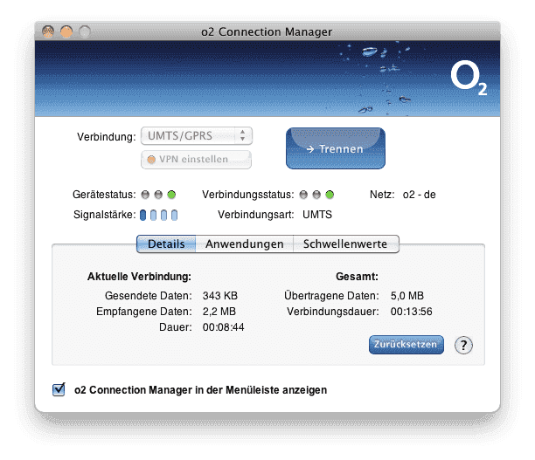Uncheck o2 Connection Manager in der Menüleiste anzeigen
Image resolution: width=535 pixels, height=460 pixels.
click(59, 389)
